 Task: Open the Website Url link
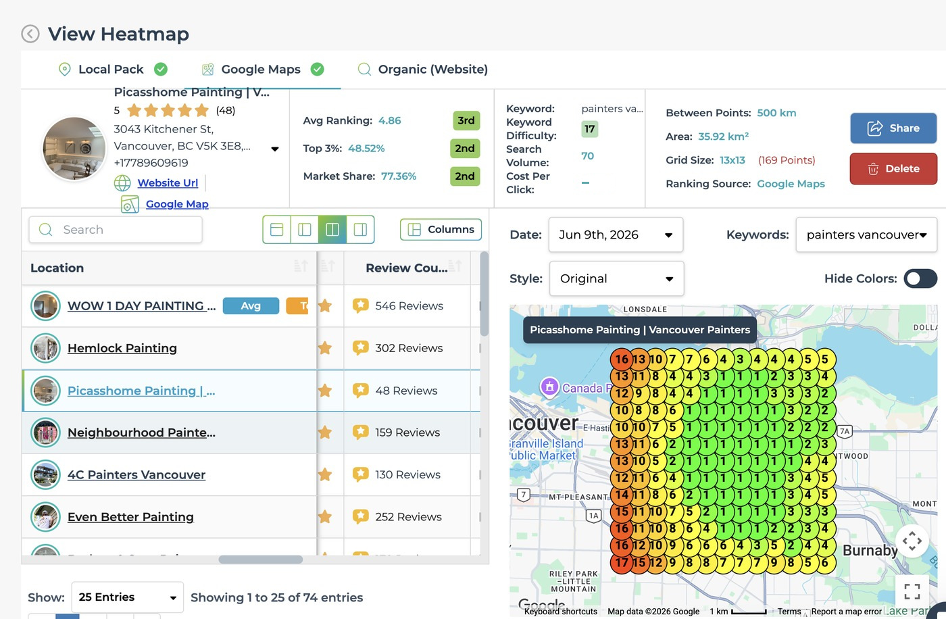click(168, 183)
